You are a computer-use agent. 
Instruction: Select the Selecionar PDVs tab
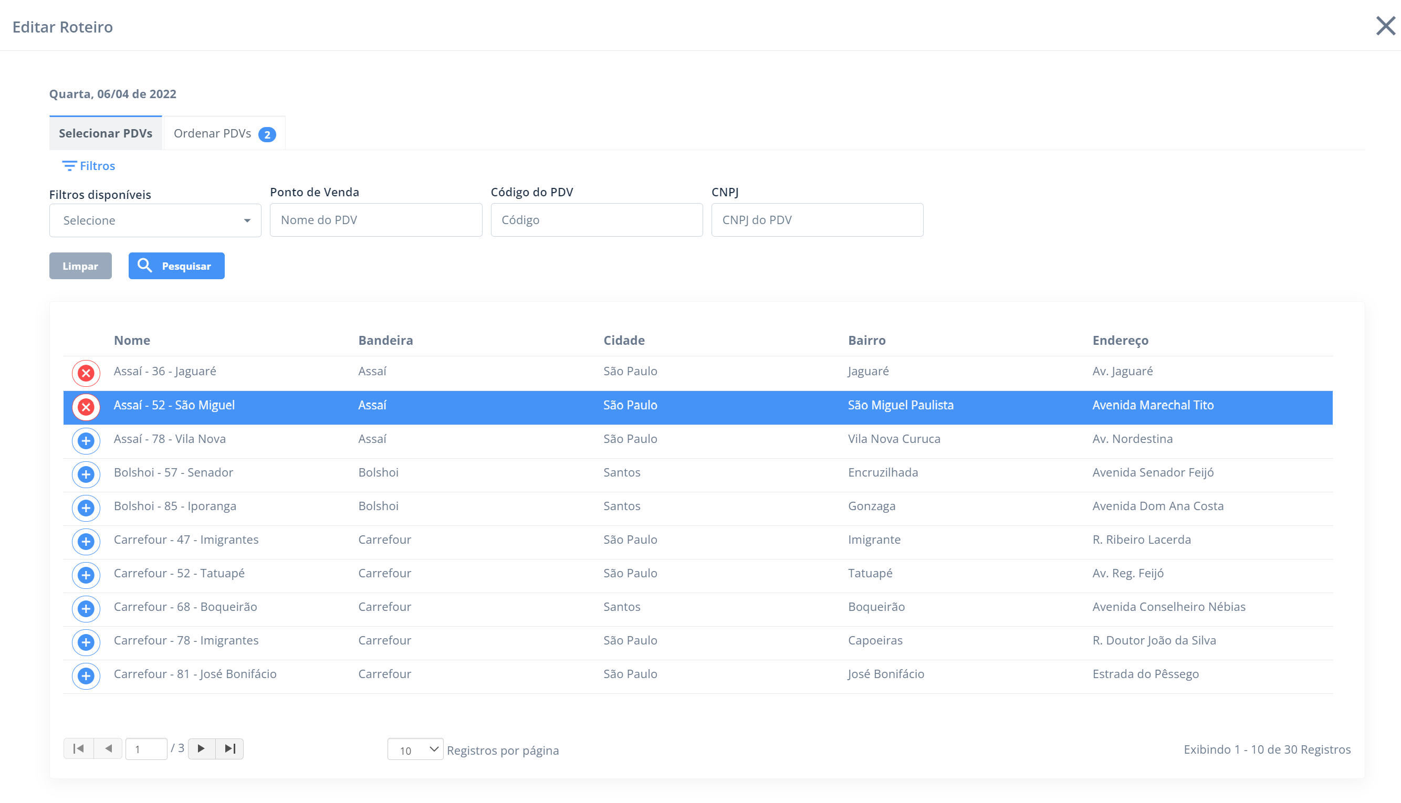[x=106, y=133]
